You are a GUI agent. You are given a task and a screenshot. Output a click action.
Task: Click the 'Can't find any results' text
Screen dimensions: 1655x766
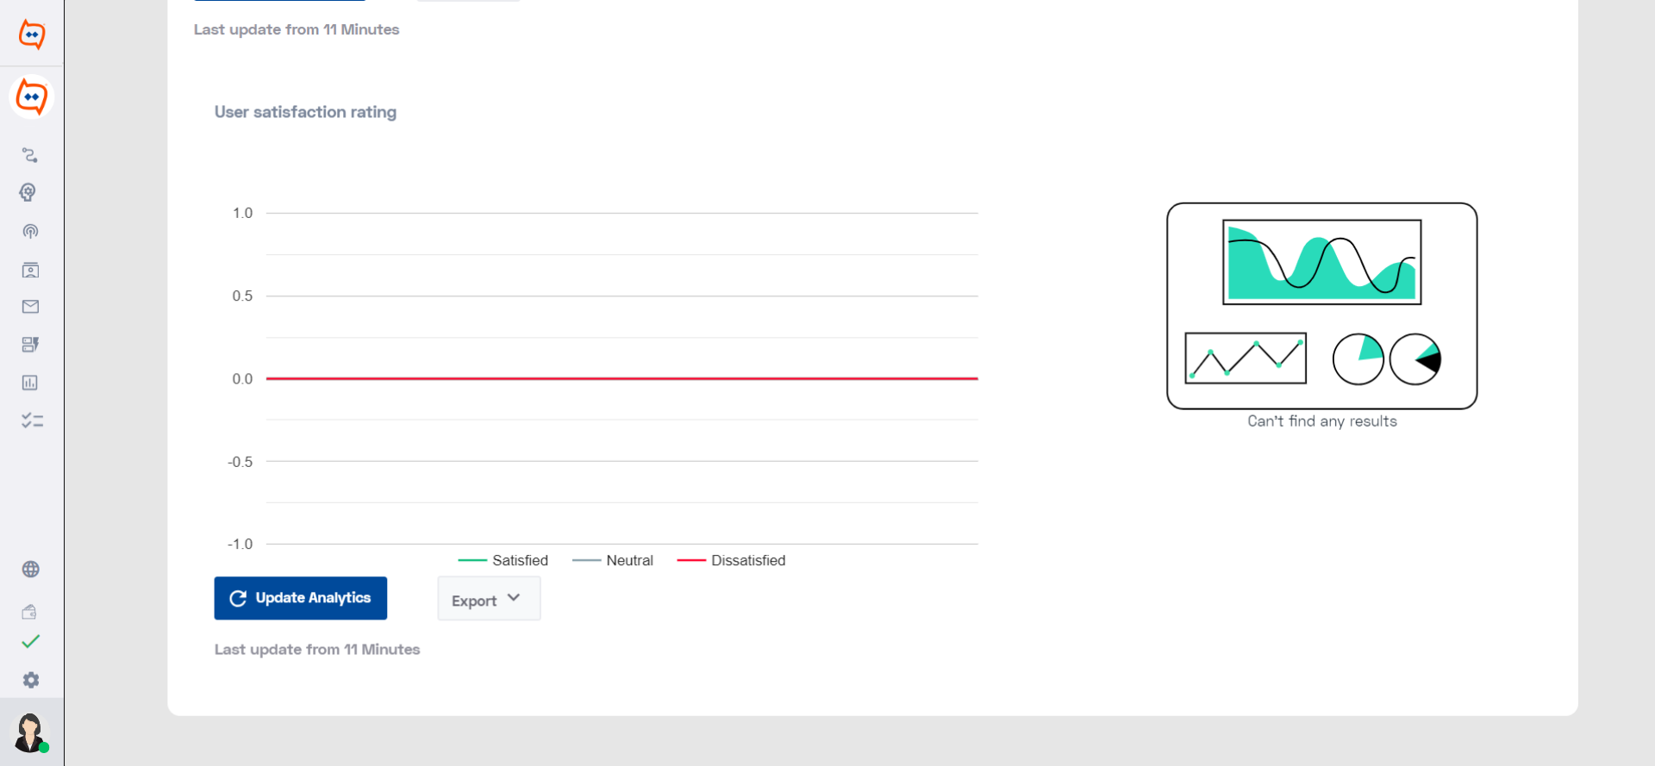click(x=1322, y=421)
